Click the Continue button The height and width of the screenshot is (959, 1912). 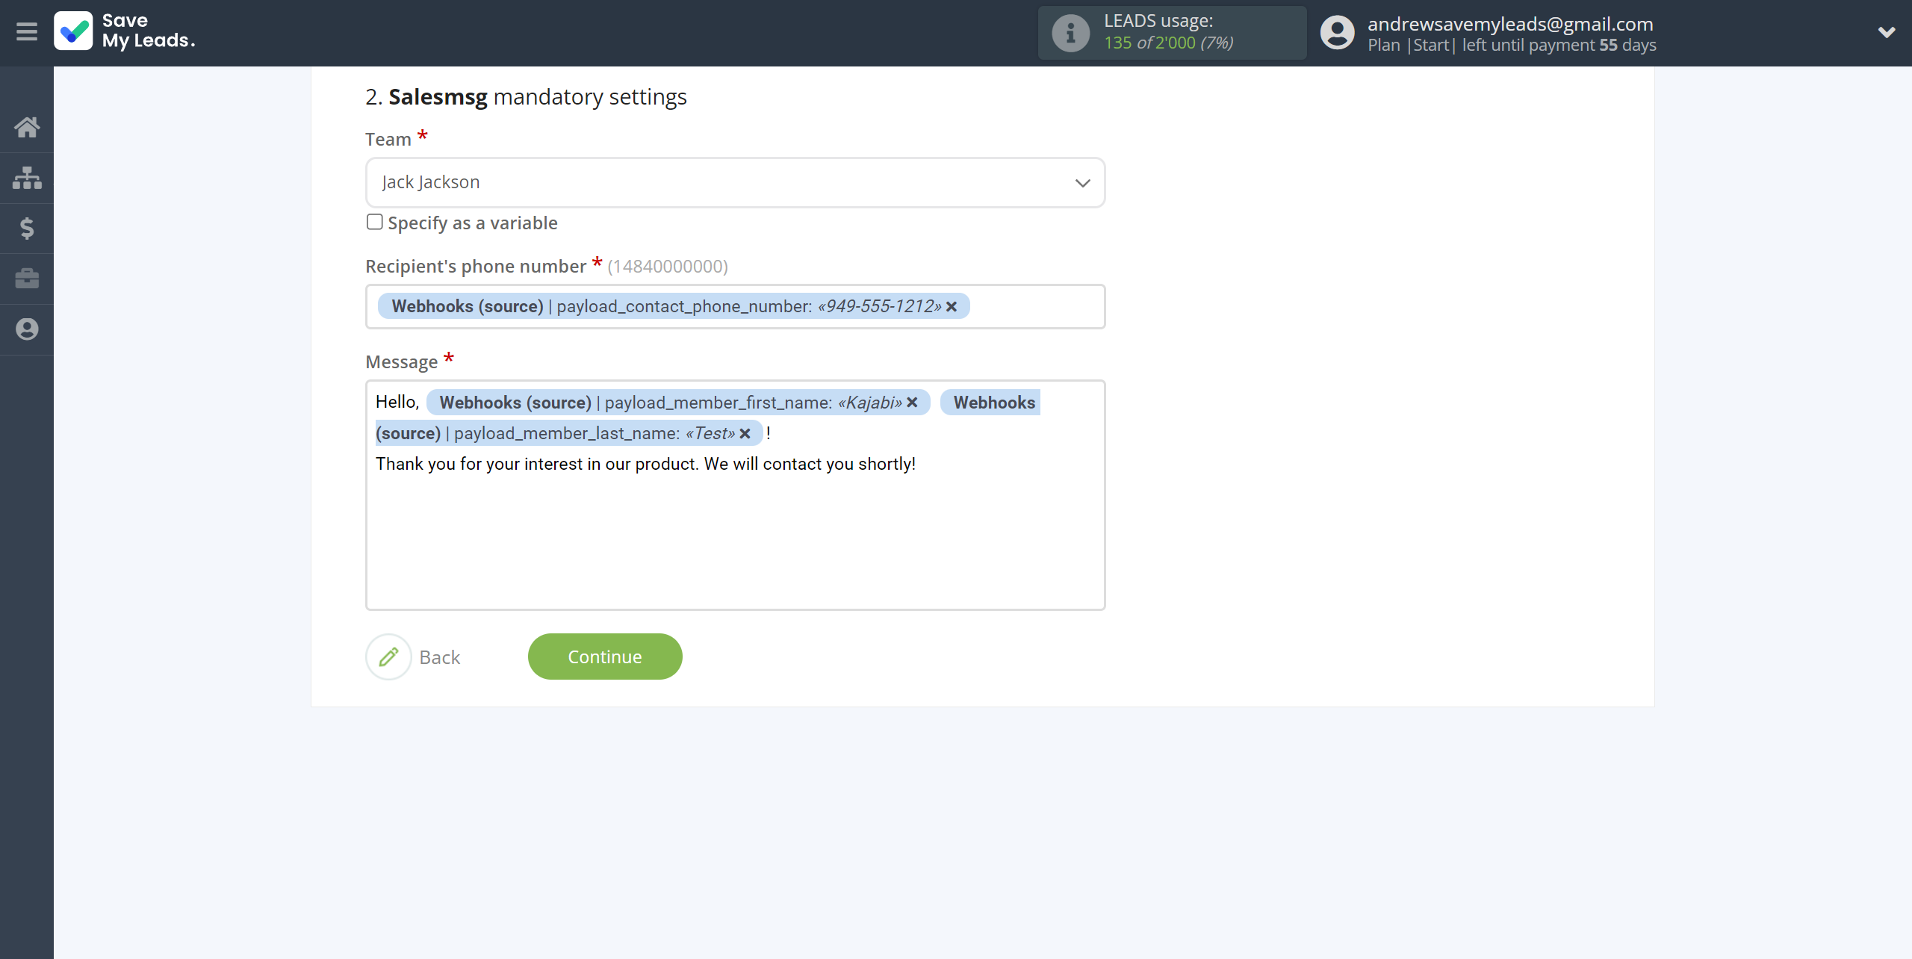click(x=605, y=657)
